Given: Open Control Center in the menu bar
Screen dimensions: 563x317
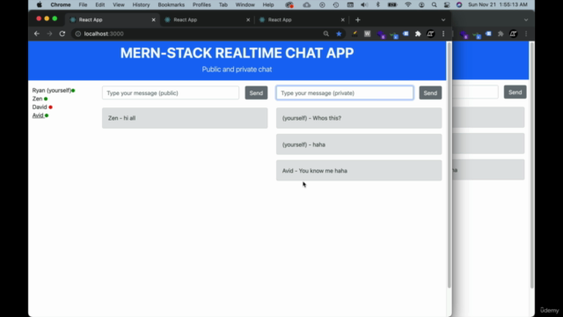Looking at the screenshot, I should (447, 4).
